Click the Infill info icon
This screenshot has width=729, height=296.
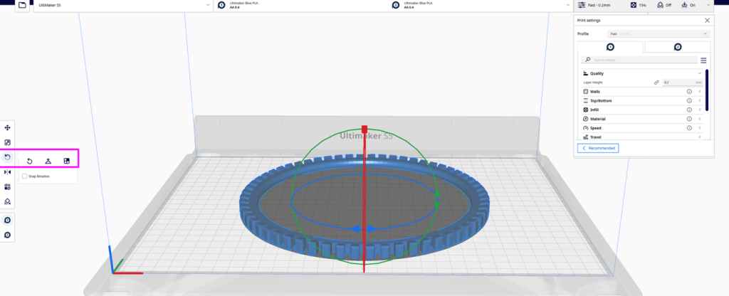click(689, 110)
